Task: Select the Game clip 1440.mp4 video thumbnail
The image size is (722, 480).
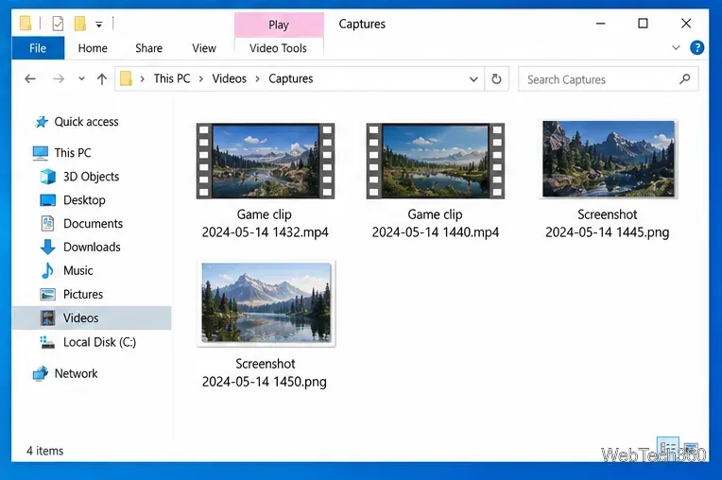Action: point(435,161)
